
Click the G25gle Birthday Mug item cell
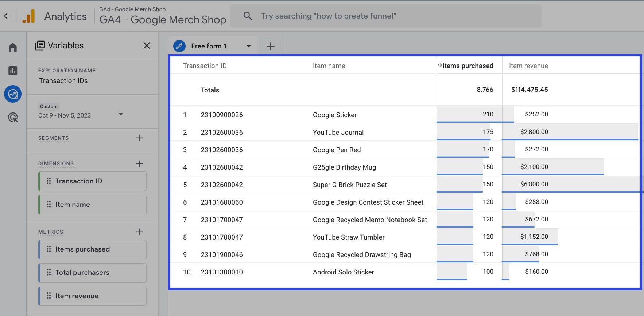click(x=344, y=167)
